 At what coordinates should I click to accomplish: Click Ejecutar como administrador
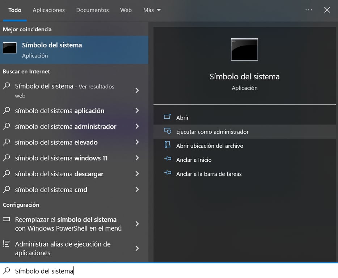[212, 132]
